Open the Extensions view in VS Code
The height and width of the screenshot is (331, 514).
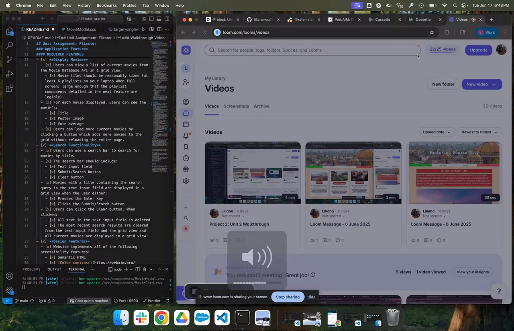pyautogui.click(x=10, y=88)
